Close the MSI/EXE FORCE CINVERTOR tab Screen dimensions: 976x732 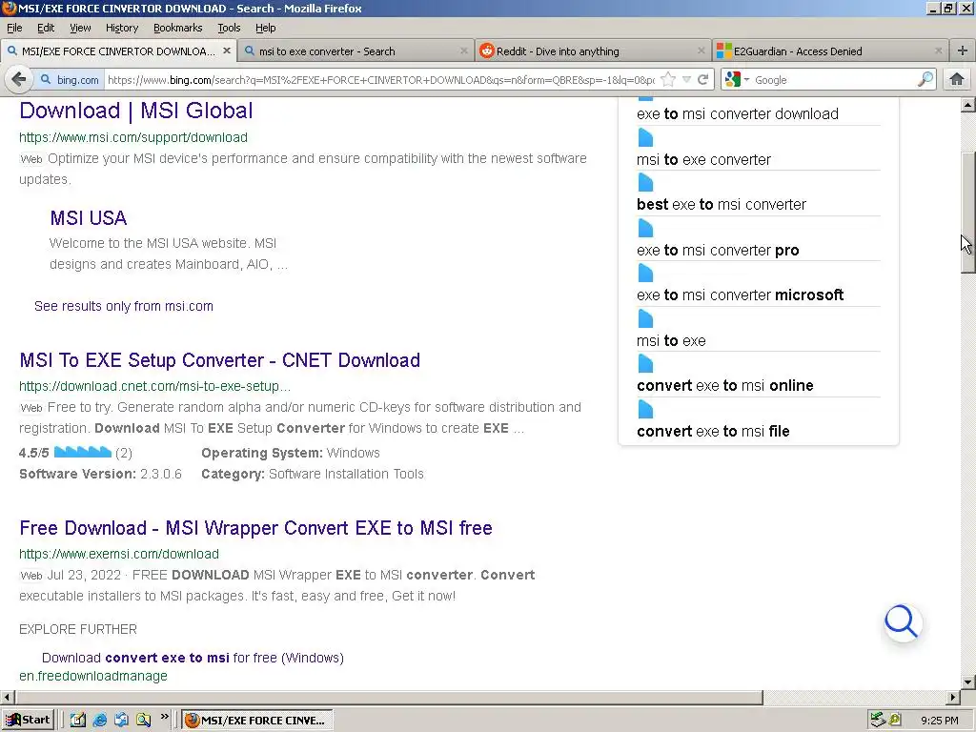227,51
